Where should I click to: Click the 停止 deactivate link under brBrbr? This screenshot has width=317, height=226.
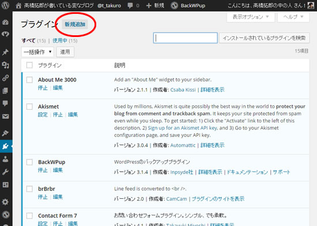pyautogui.click(x=43, y=197)
